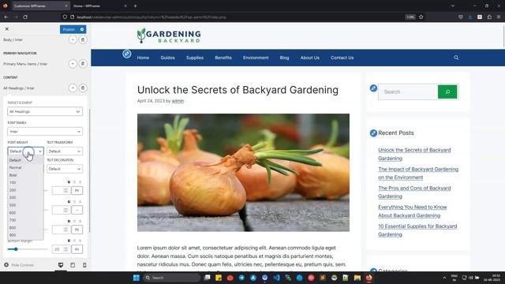505x284 pixels.
Task: Click the Hide Controls collapse arrow icon
Action: 6,265
